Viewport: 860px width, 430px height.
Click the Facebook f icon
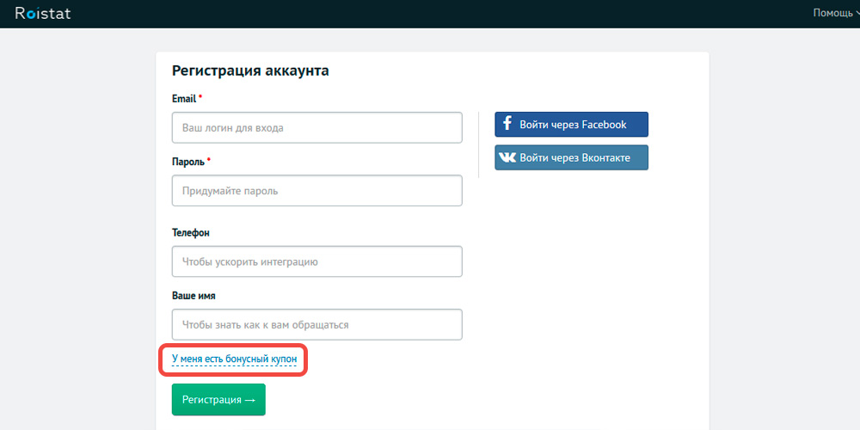coord(507,123)
